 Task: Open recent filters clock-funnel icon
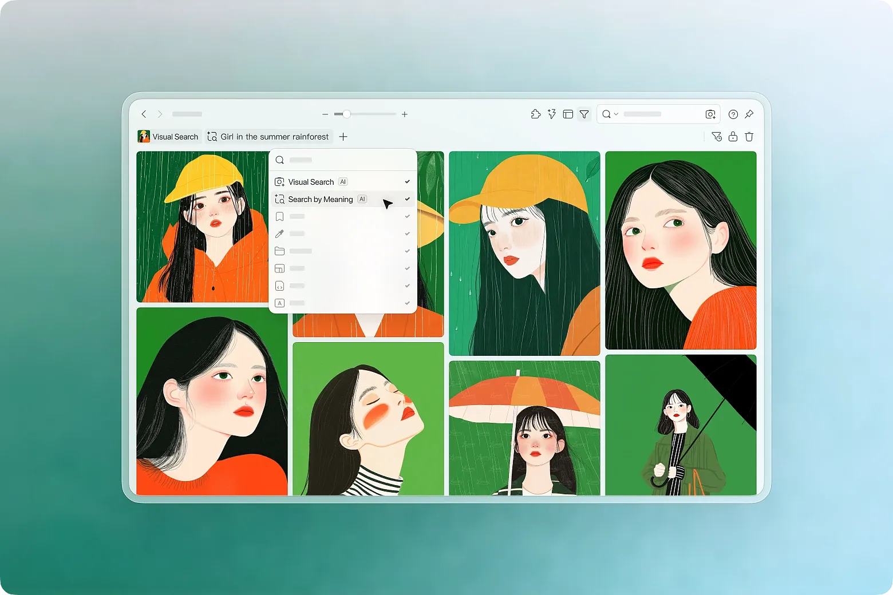pos(717,136)
